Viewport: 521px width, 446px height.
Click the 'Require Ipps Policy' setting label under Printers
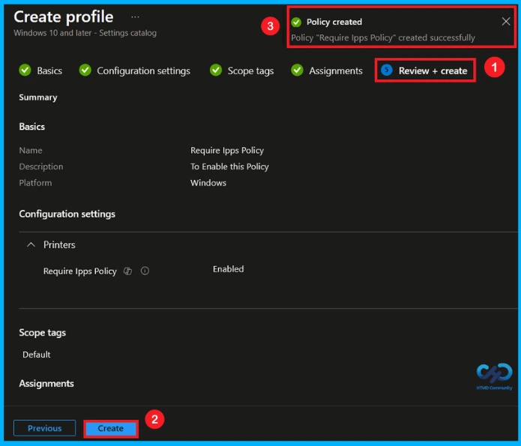79,271
